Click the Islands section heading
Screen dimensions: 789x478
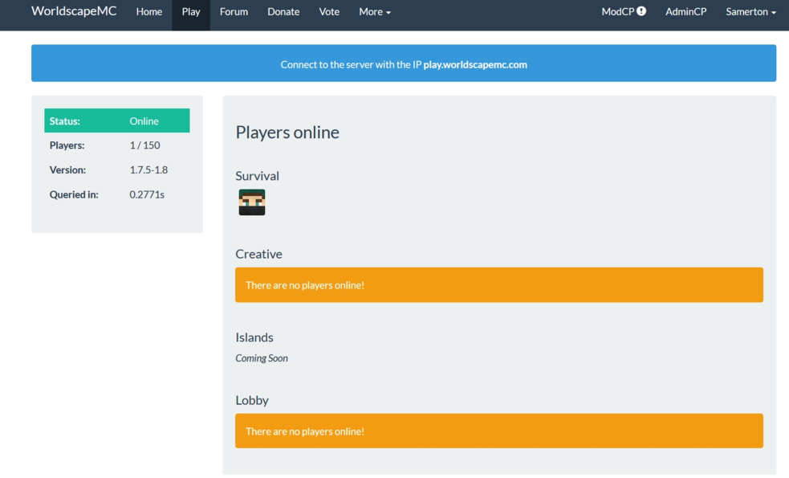(x=254, y=337)
